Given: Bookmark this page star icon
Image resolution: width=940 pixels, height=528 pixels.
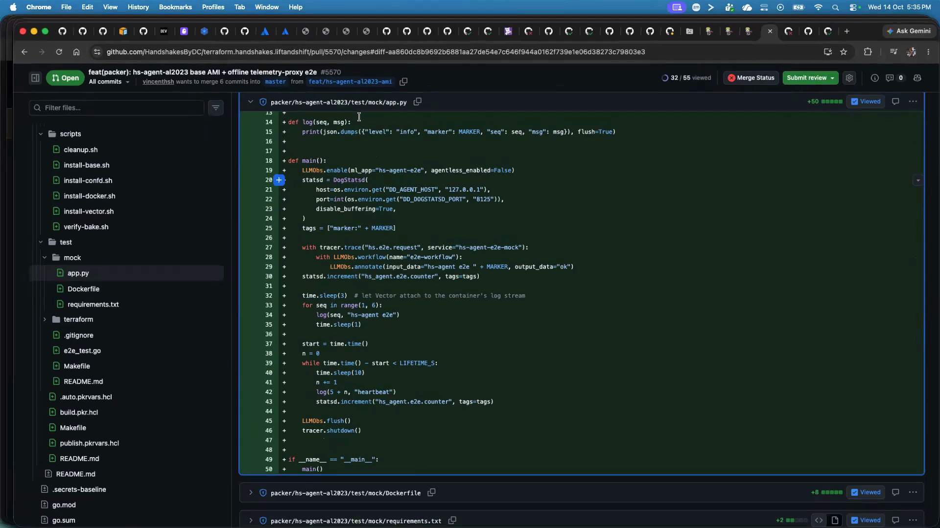Looking at the screenshot, I should pos(844,52).
